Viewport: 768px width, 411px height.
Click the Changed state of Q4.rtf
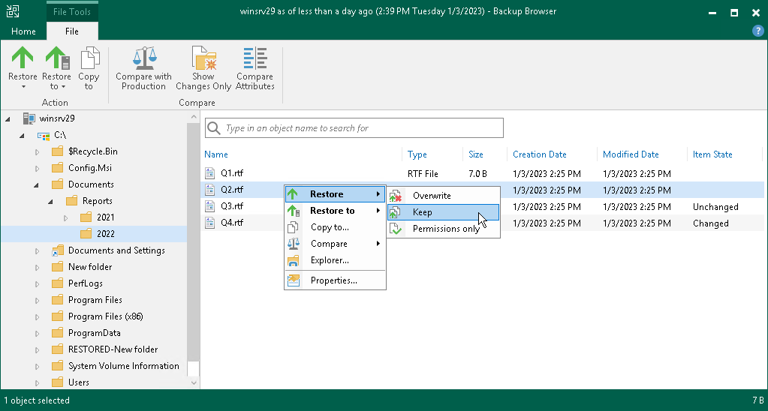[x=710, y=223]
